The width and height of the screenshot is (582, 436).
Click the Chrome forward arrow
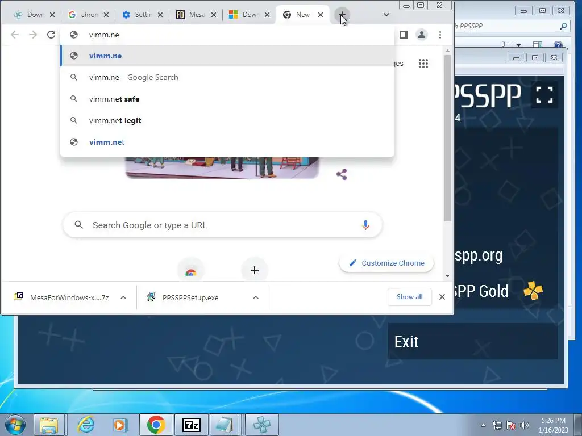tap(33, 35)
